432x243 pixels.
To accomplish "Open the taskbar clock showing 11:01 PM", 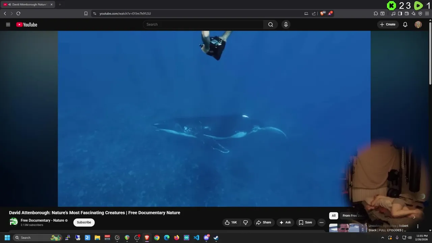I will coord(422,238).
